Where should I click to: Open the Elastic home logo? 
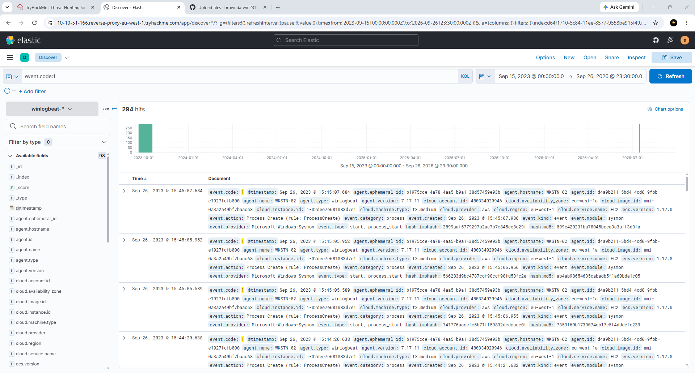23,40
